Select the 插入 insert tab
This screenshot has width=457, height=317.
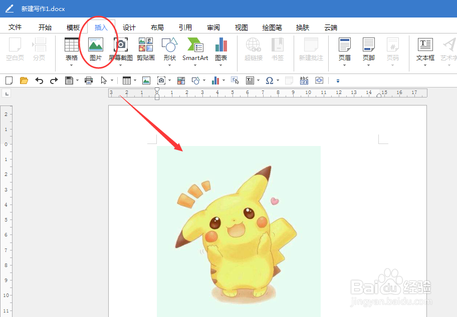point(101,27)
